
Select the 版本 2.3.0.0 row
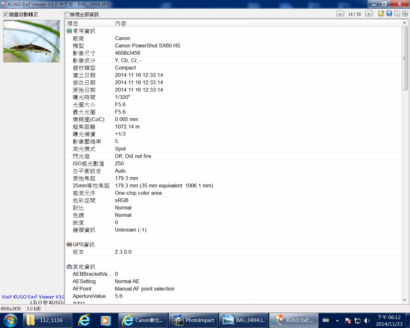(233, 252)
